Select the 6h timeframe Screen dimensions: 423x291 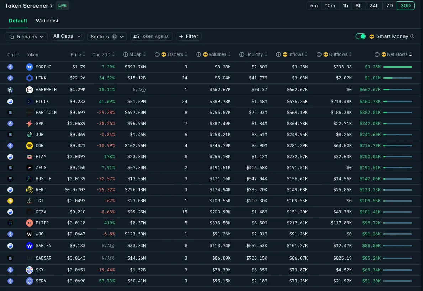(359, 6)
